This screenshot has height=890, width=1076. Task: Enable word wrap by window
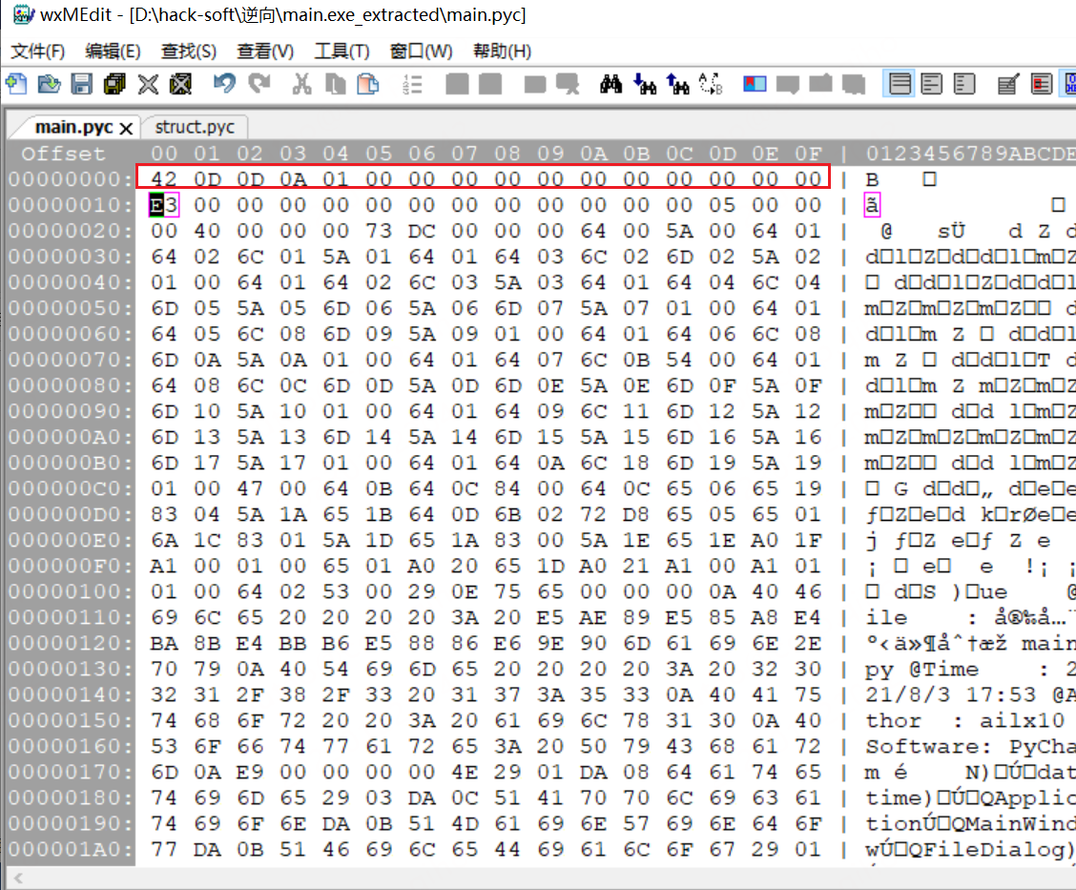click(934, 84)
